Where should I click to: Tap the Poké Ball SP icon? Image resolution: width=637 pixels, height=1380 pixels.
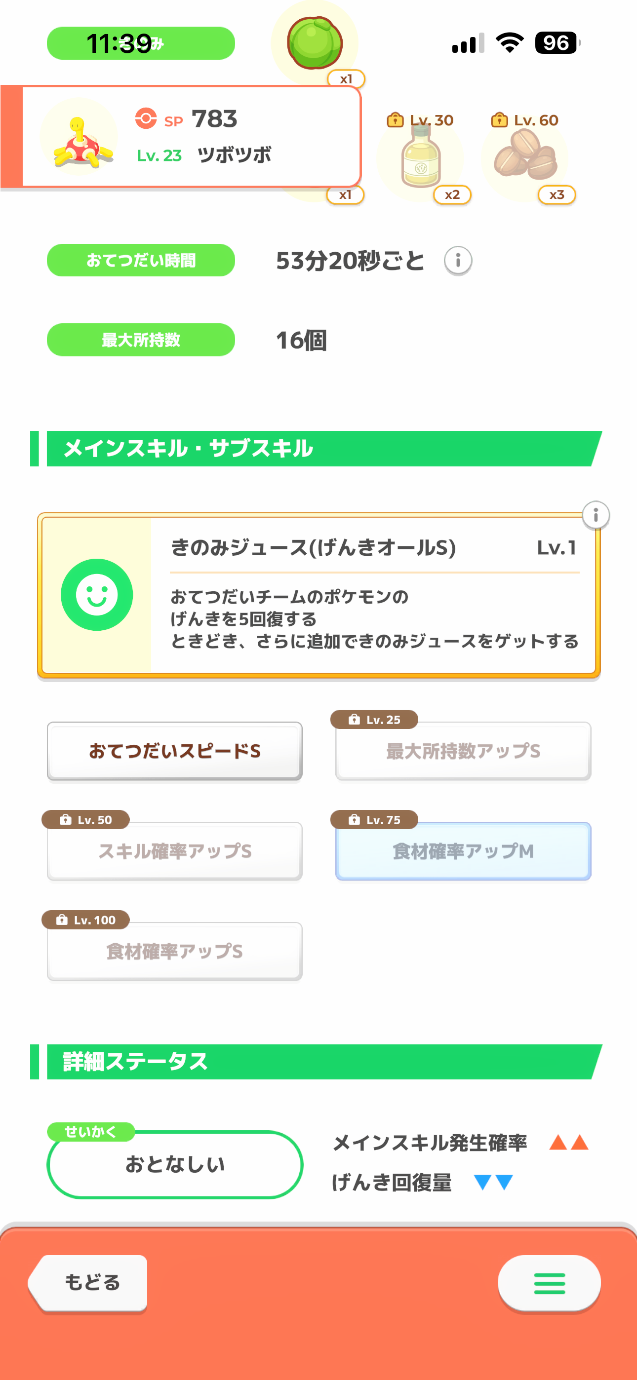(146, 118)
